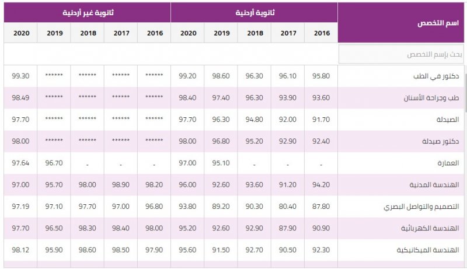
Task: Select the الهندسة الميكانيكية specialty row
Action: point(234,250)
